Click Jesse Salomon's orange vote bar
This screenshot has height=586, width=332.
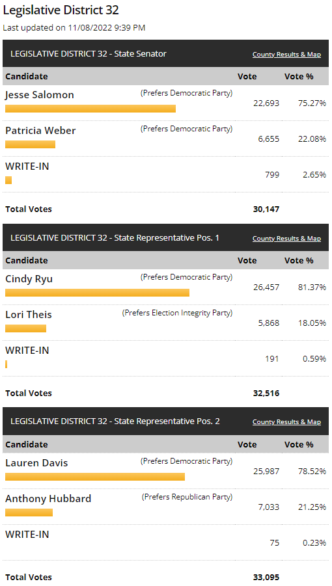pos(90,109)
